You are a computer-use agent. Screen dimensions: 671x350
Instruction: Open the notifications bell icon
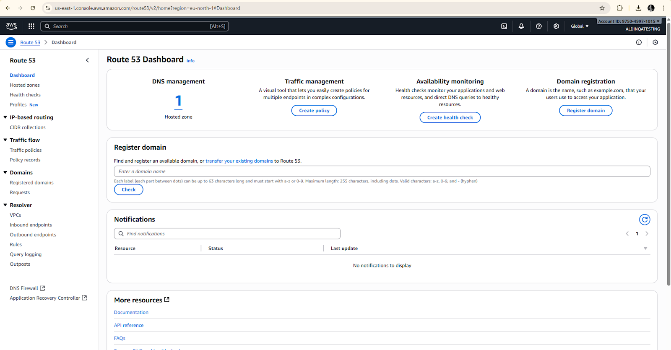521,26
